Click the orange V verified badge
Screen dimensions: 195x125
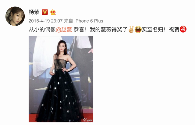[45, 12]
